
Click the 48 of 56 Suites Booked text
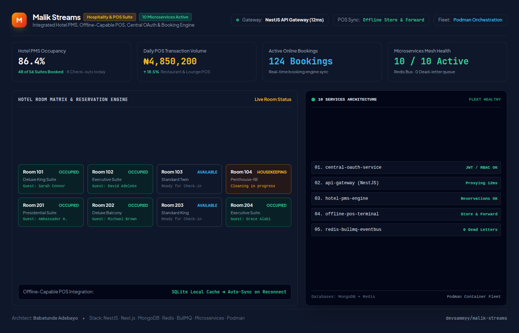41,72
